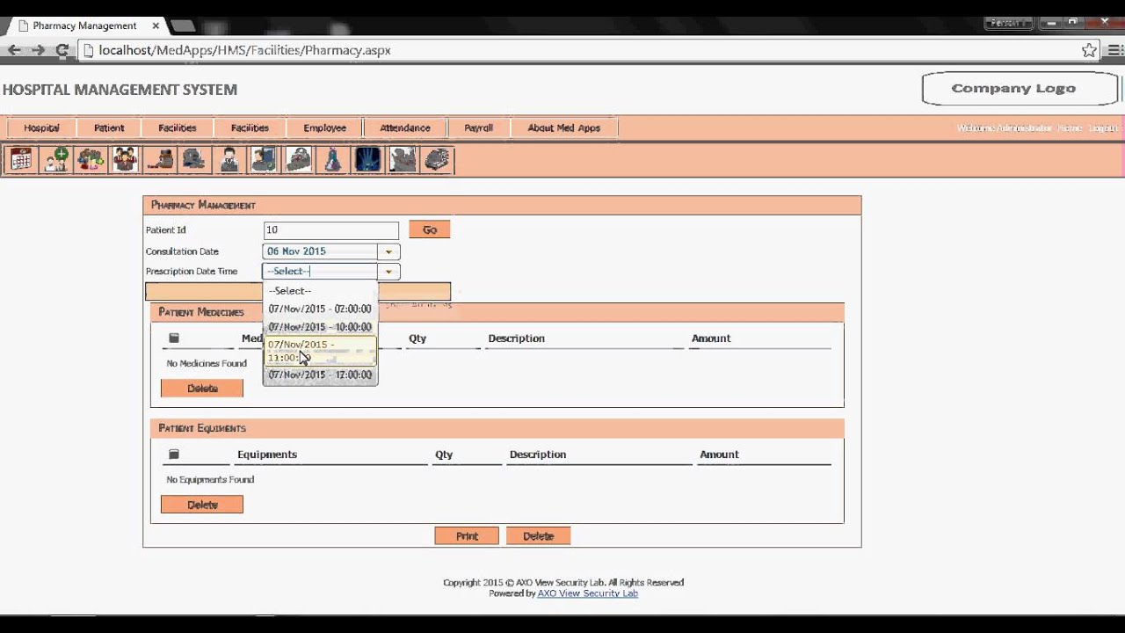Expand the Consultation Date dropdown arrow

pos(388,251)
